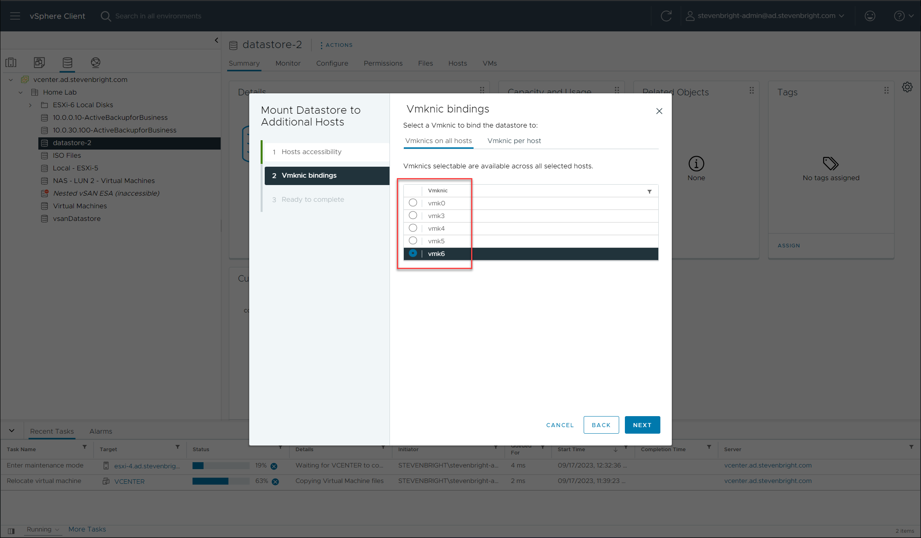This screenshot has height=538, width=921.
Task: Click the Vmknic column filter icon
Action: tap(649, 191)
